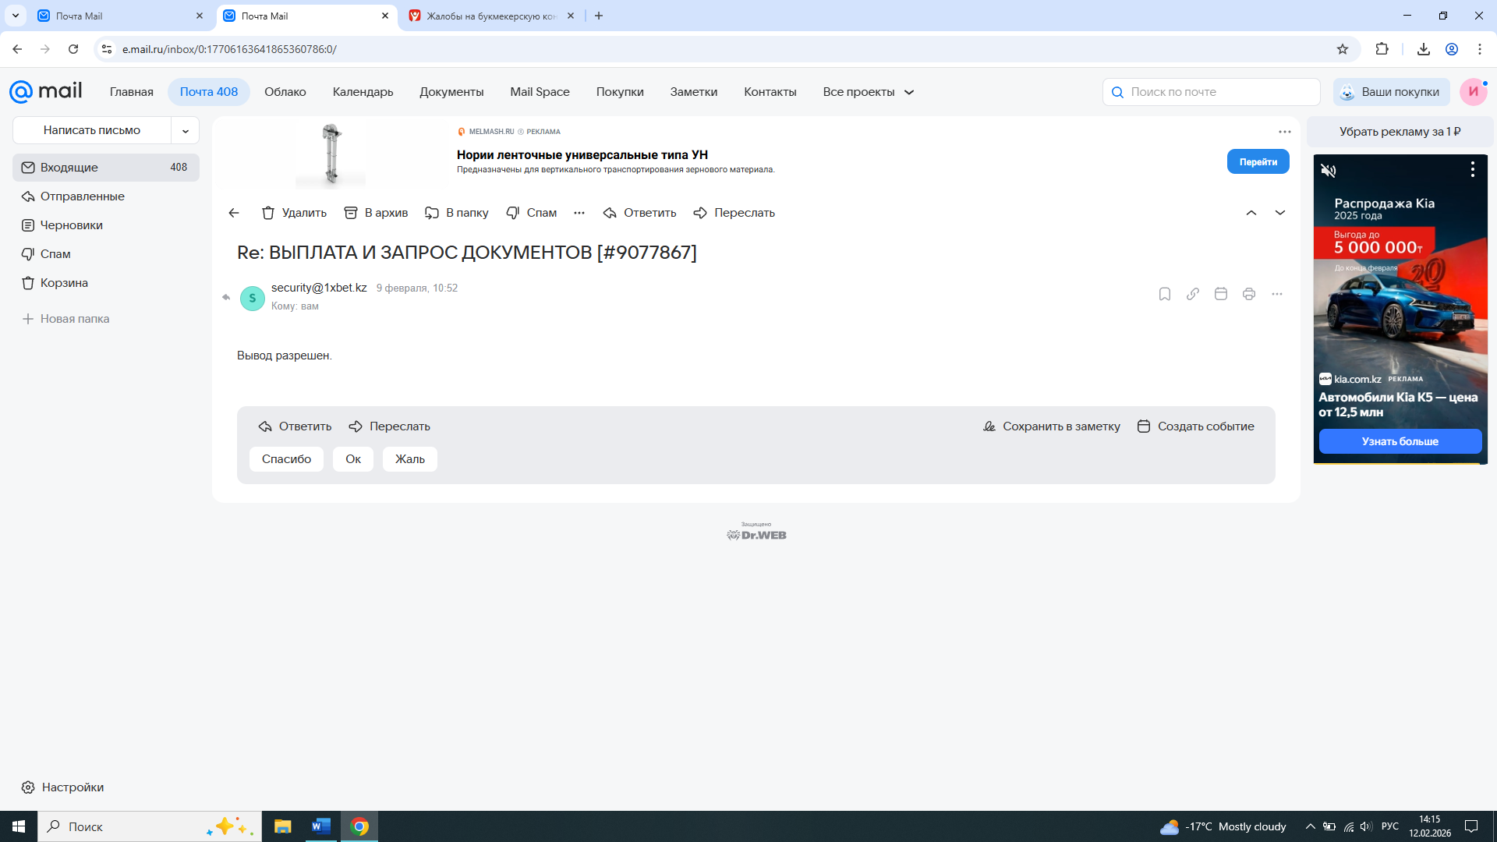This screenshot has width=1497, height=842.
Task: Open the Calendar tab in top navigation
Action: click(x=363, y=92)
